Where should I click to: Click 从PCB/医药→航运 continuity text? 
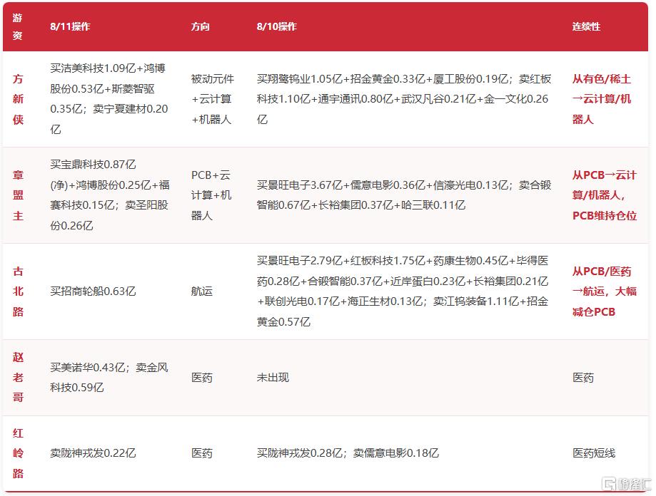pyautogui.click(x=605, y=291)
